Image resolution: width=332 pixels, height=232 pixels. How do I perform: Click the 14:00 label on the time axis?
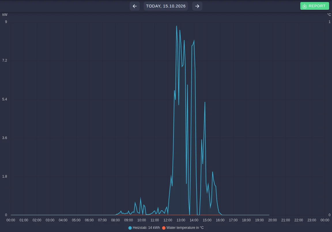coord(194,220)
